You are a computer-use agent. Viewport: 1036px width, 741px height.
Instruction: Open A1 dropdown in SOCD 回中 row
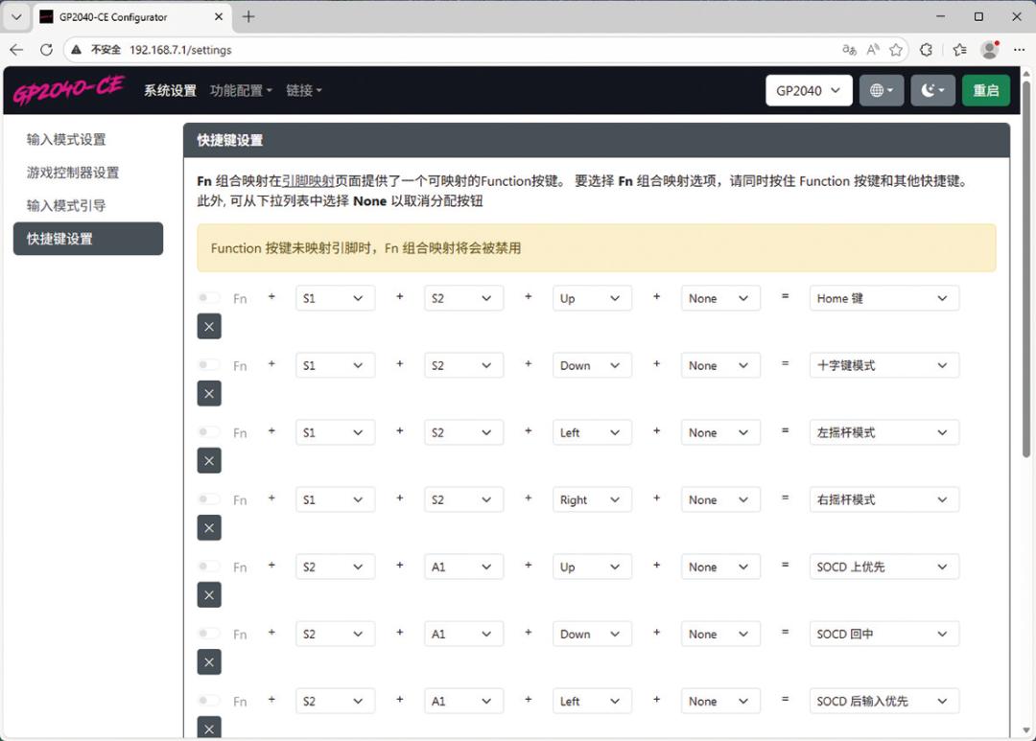tap(463, 634)
